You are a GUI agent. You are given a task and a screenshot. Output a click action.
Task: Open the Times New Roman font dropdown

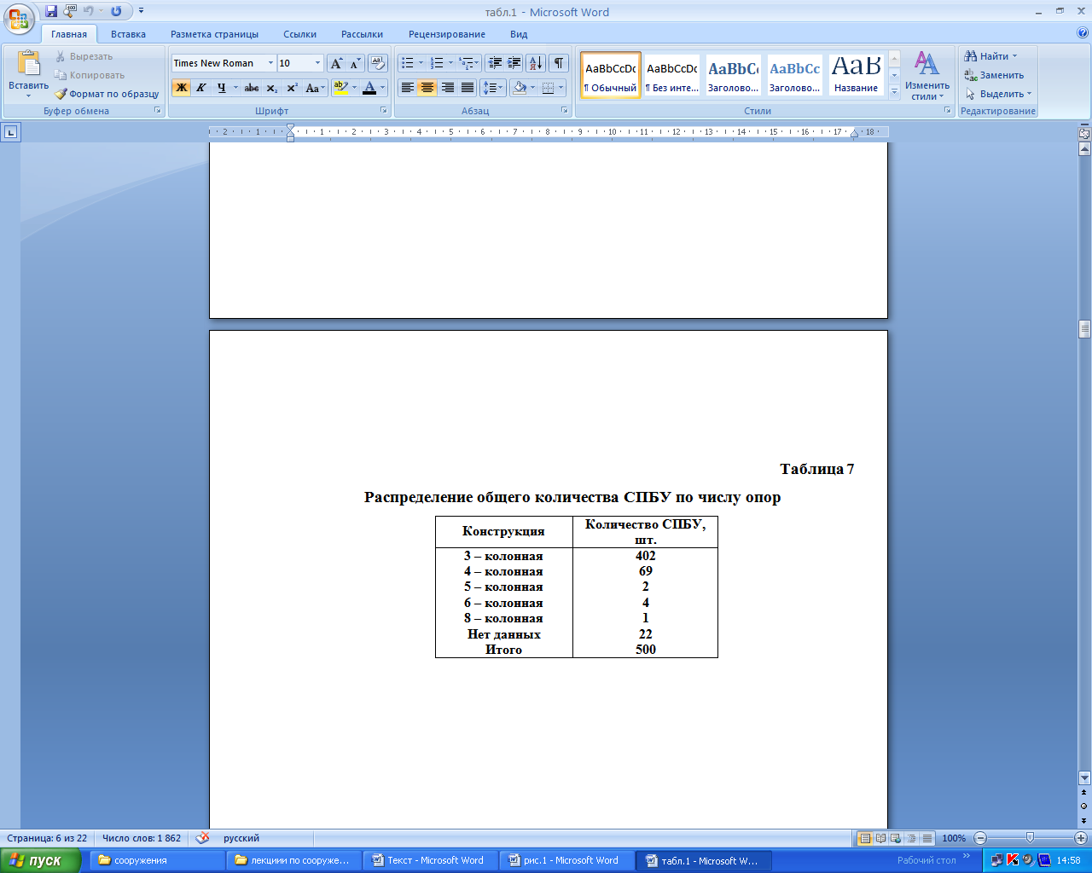click(x=270, y=63)
